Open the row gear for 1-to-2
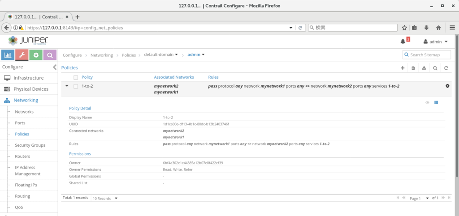This screenshot has width=459, height=216. 447,86
